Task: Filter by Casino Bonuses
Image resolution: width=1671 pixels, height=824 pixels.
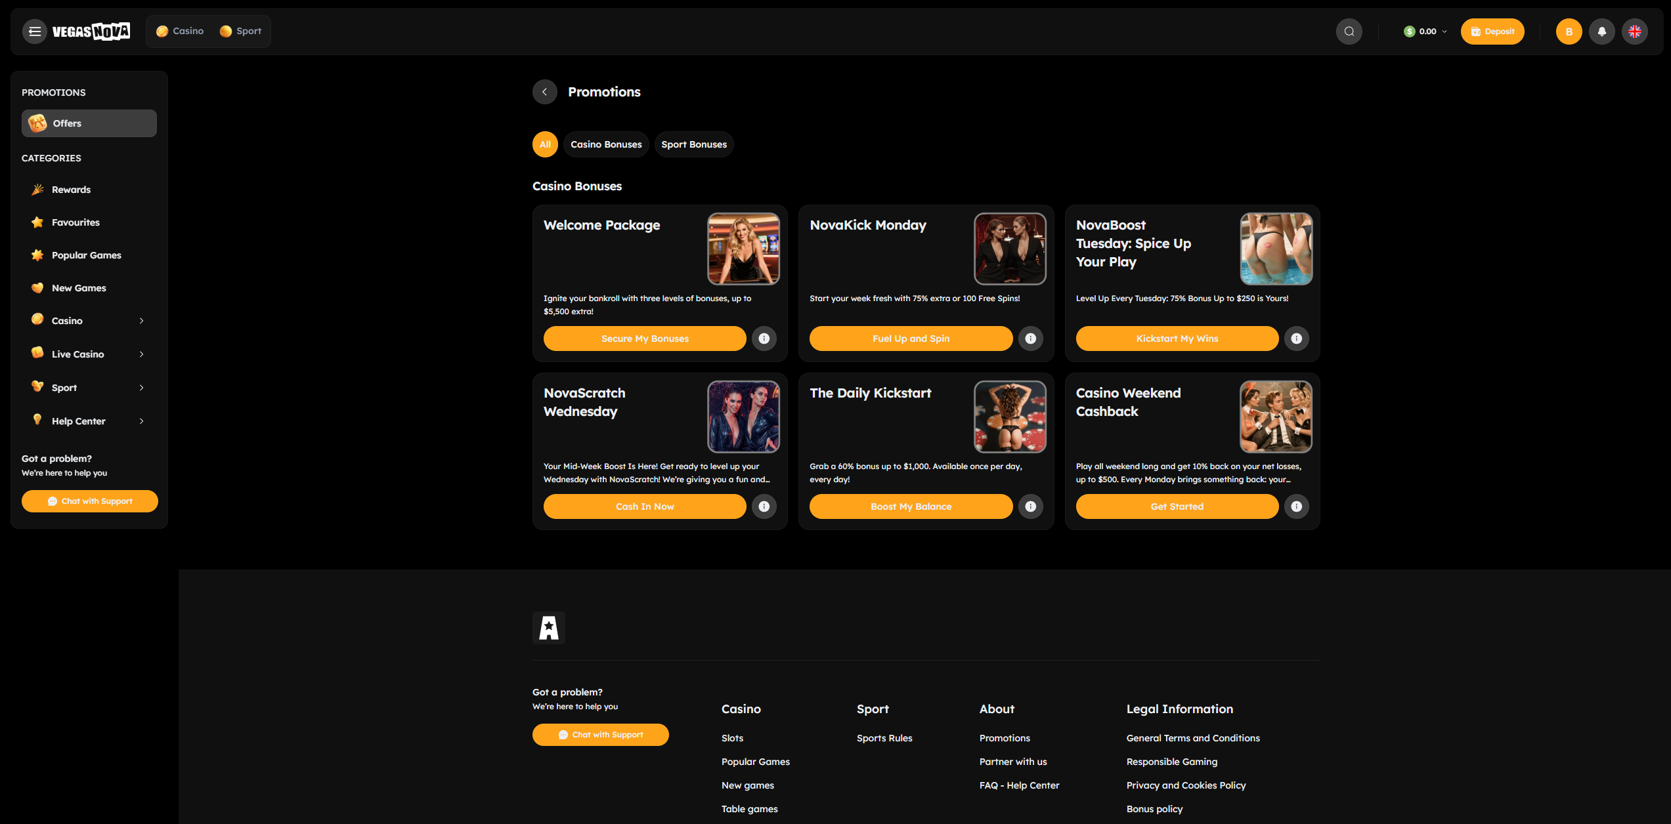Action: click(x=605, y=144)
